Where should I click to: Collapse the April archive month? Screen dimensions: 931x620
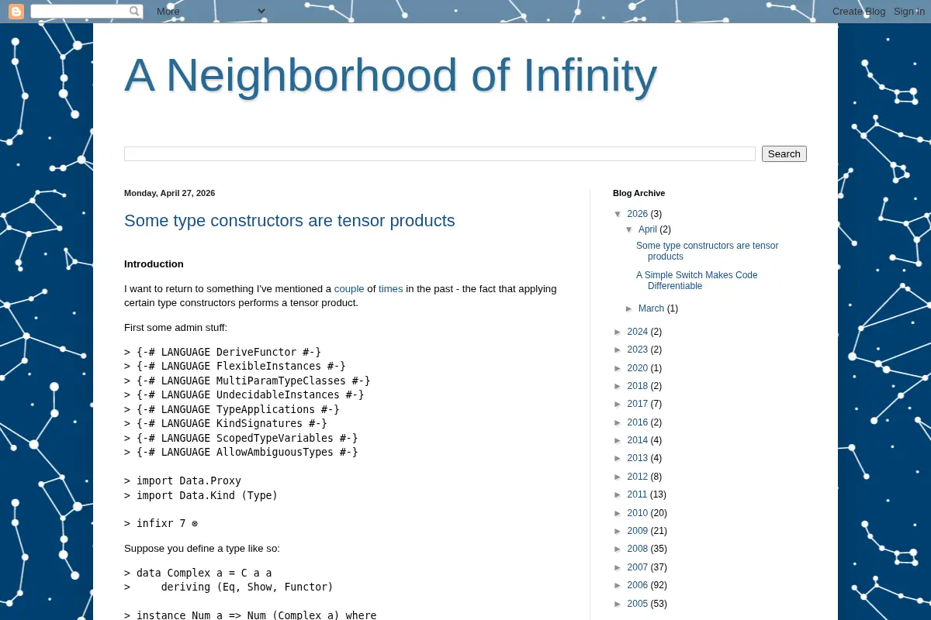630,230
